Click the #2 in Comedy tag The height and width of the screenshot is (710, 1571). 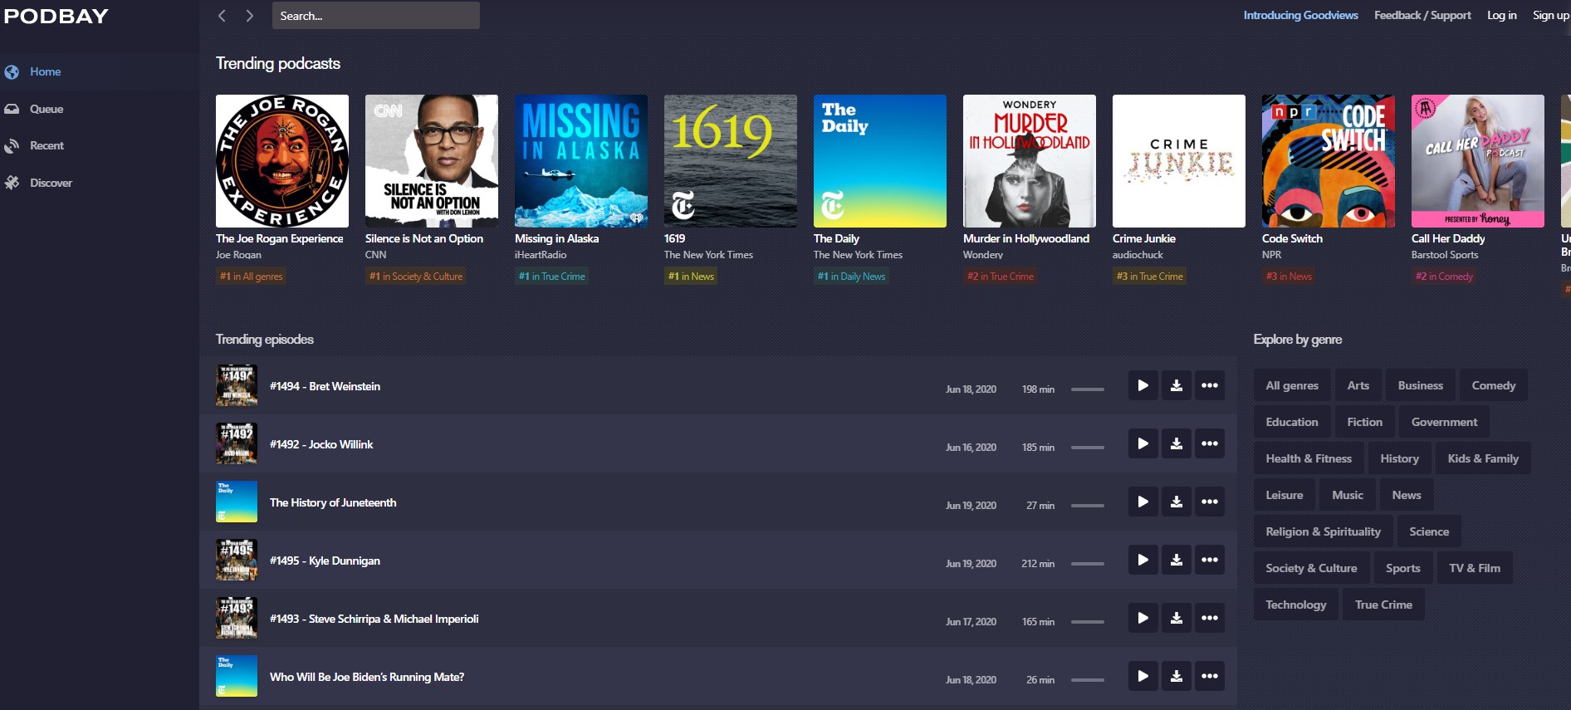(x=1444, y=277)
